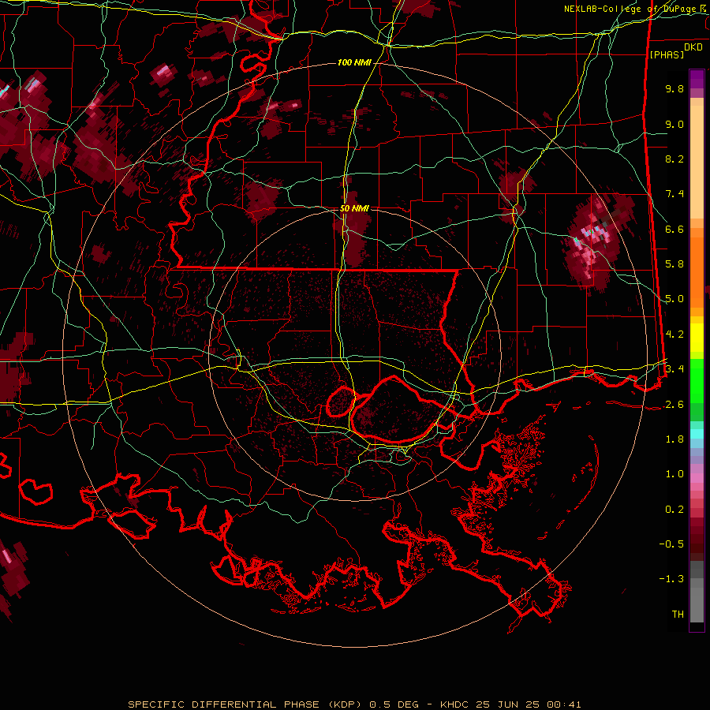
Task: Click the 3.4 scale value
Action: coord(674,368)
